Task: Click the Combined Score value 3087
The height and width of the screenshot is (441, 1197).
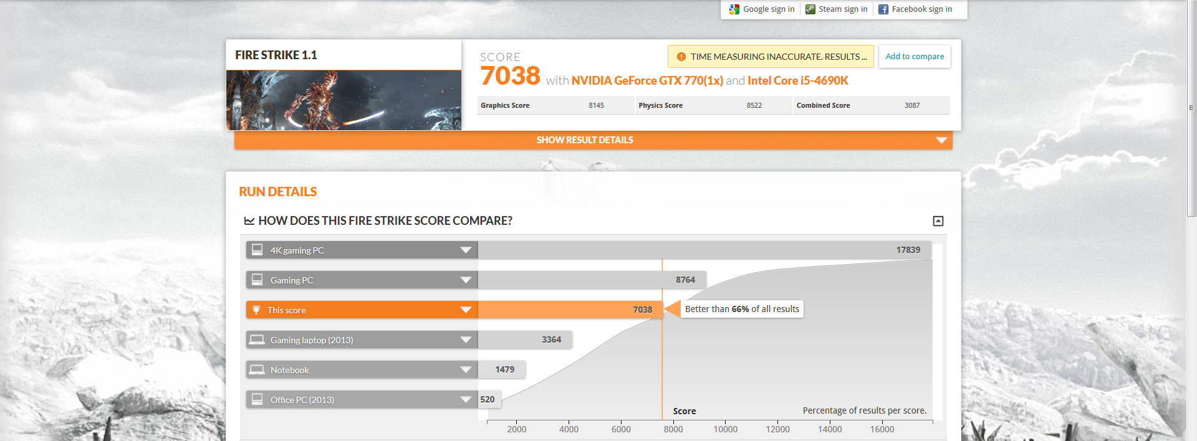Action: coord(912,106)
